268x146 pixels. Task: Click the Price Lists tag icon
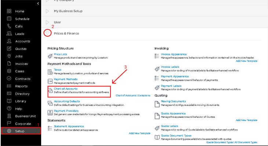(50, 56)
